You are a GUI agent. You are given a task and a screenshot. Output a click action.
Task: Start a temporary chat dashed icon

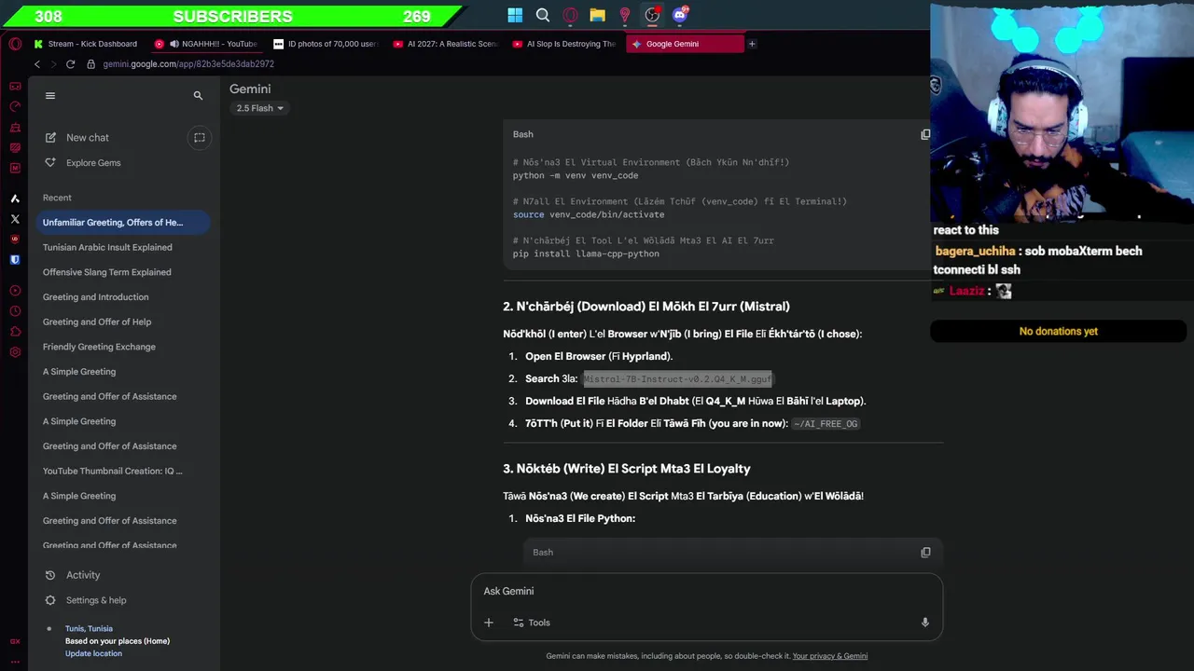[x=199, y=137]
